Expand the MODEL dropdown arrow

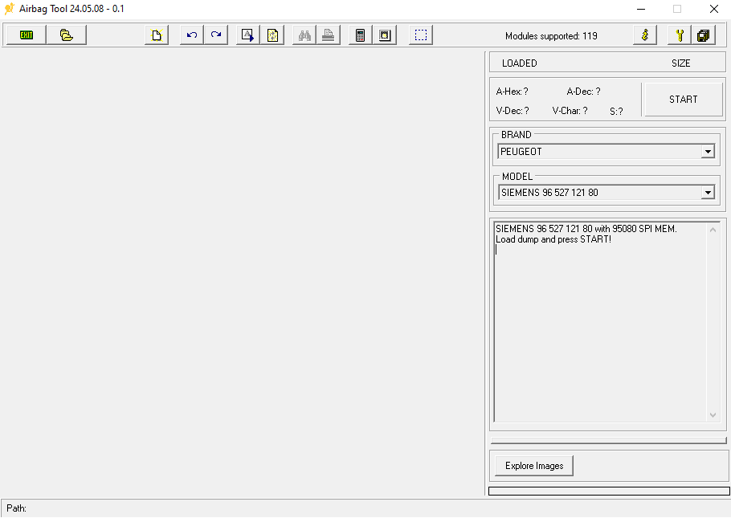(x=709, y=193)
